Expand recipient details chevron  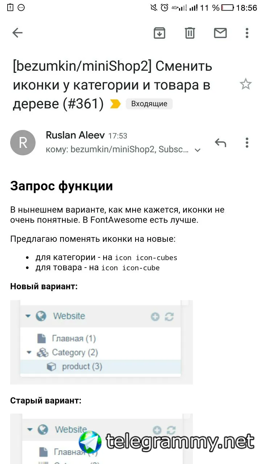(198, 150)
